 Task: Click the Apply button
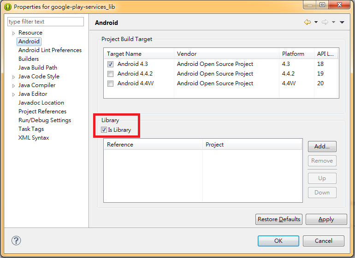(326, 219)
